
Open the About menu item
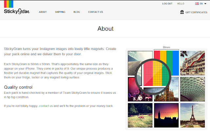43,12
